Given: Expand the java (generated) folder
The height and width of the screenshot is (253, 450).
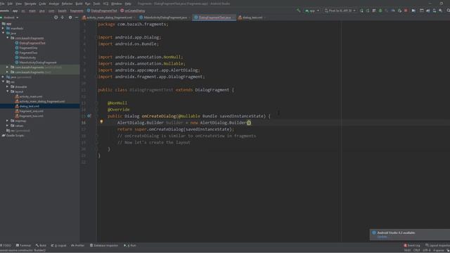Looking at the screenshot, I should (x=3, y=77).
